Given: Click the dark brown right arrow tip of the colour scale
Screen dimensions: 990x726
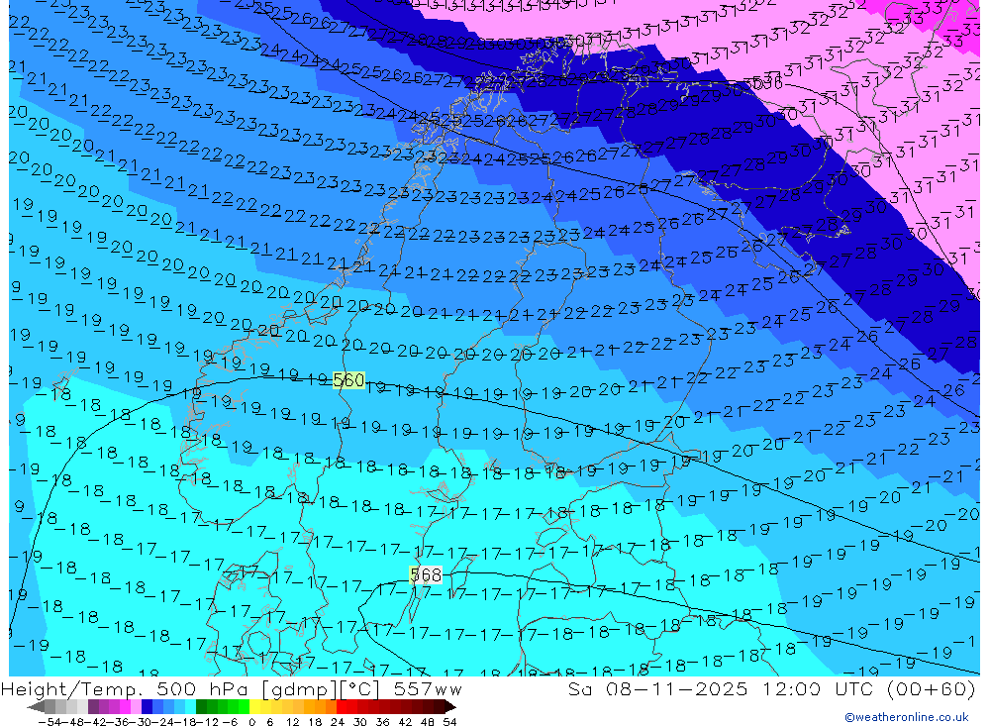Looking at the screenshot, I should tap(449, 707).
